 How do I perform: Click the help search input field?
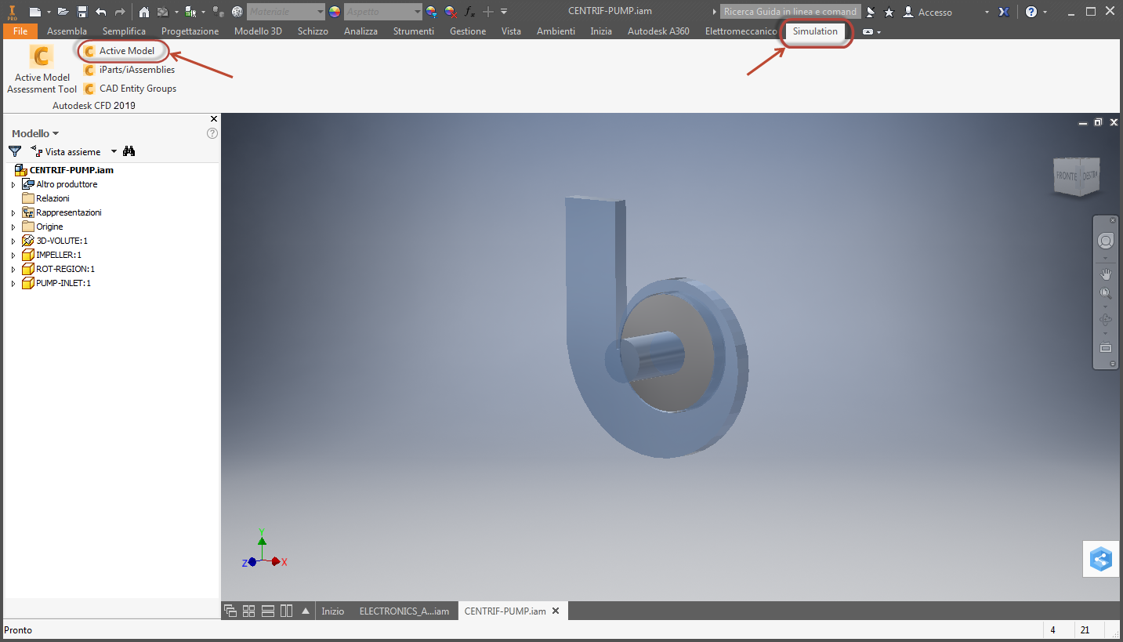coord(790,12)
